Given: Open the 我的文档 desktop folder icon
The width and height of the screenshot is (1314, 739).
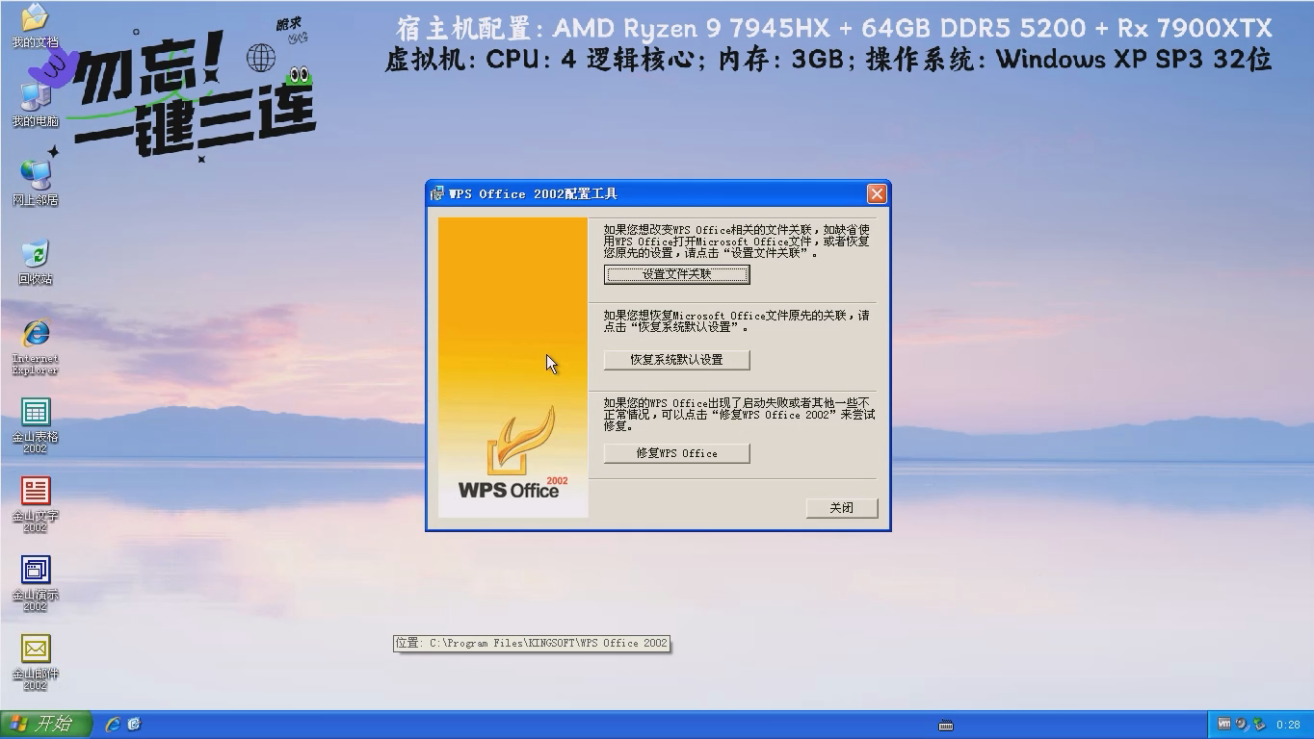Looking at the screenshot, I should (35, 25).
